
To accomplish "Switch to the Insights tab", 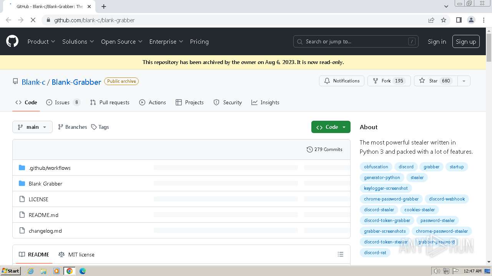I will point(265,102).
